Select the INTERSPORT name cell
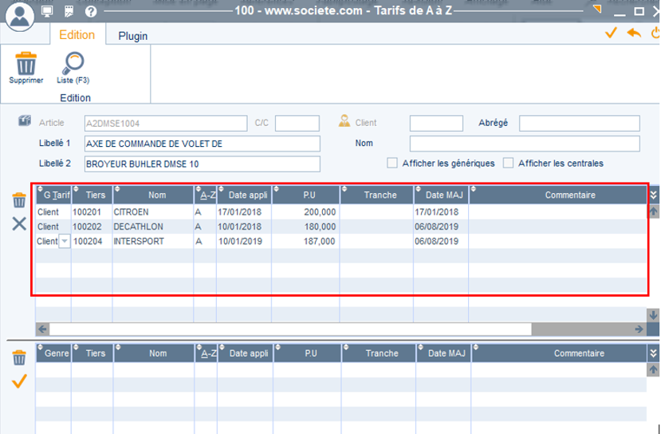 [x=153, y=241]
